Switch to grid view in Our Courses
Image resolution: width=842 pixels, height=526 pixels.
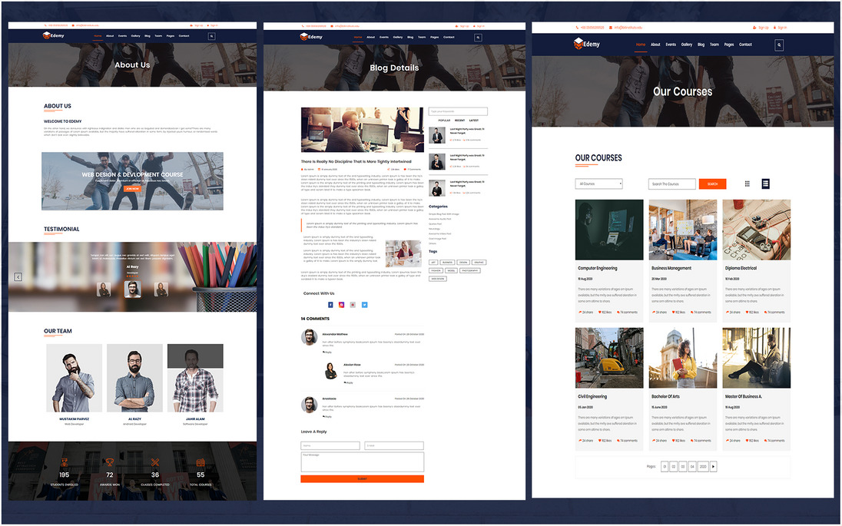coord(747,184)
